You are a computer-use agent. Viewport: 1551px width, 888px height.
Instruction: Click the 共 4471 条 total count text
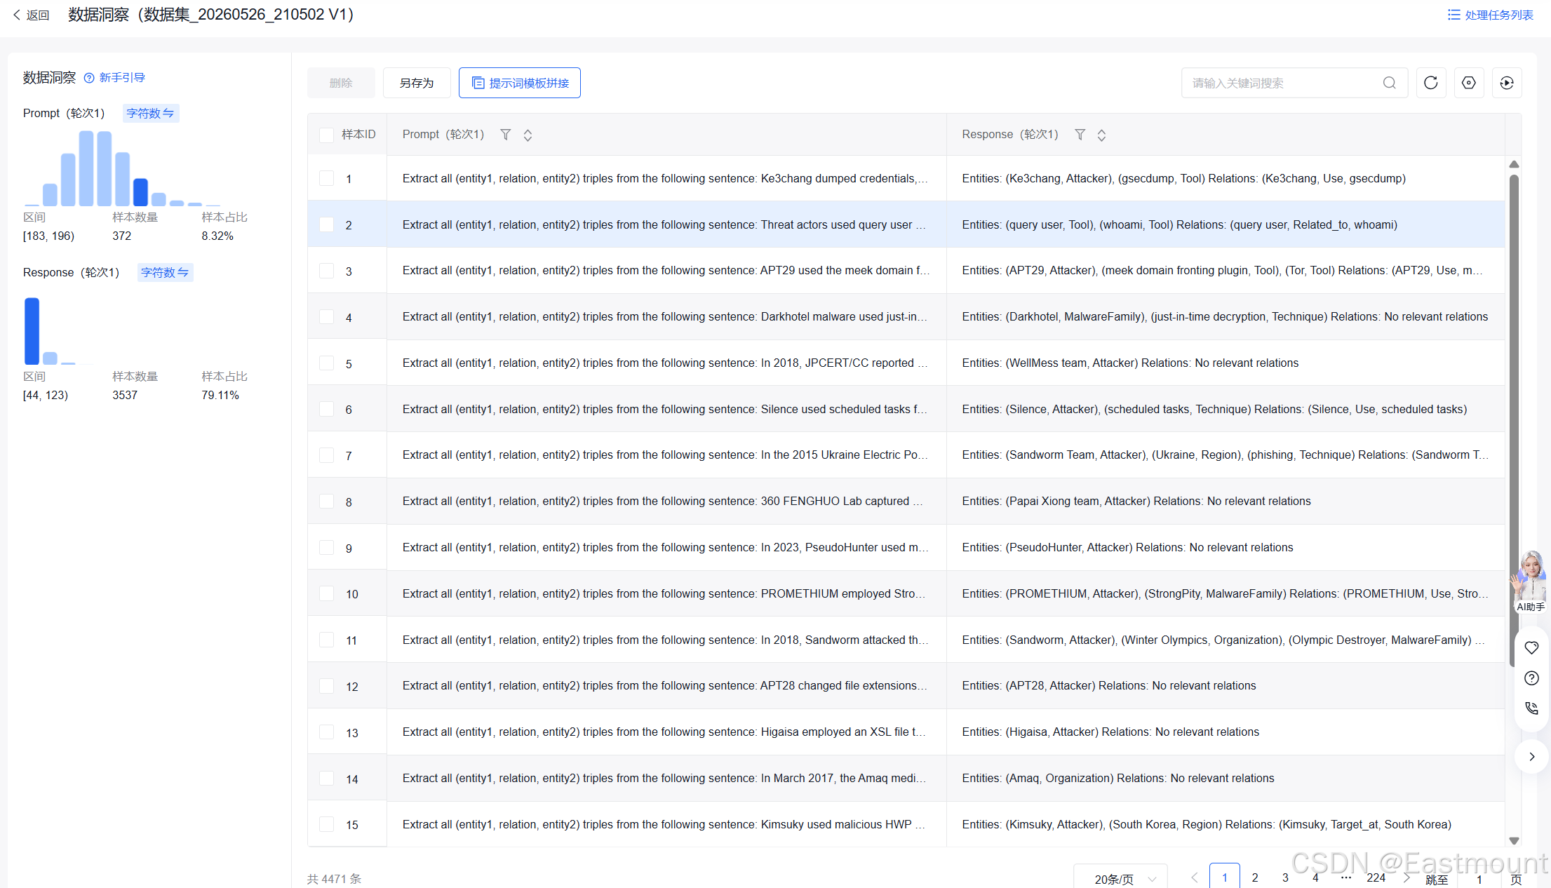[334, 878]
